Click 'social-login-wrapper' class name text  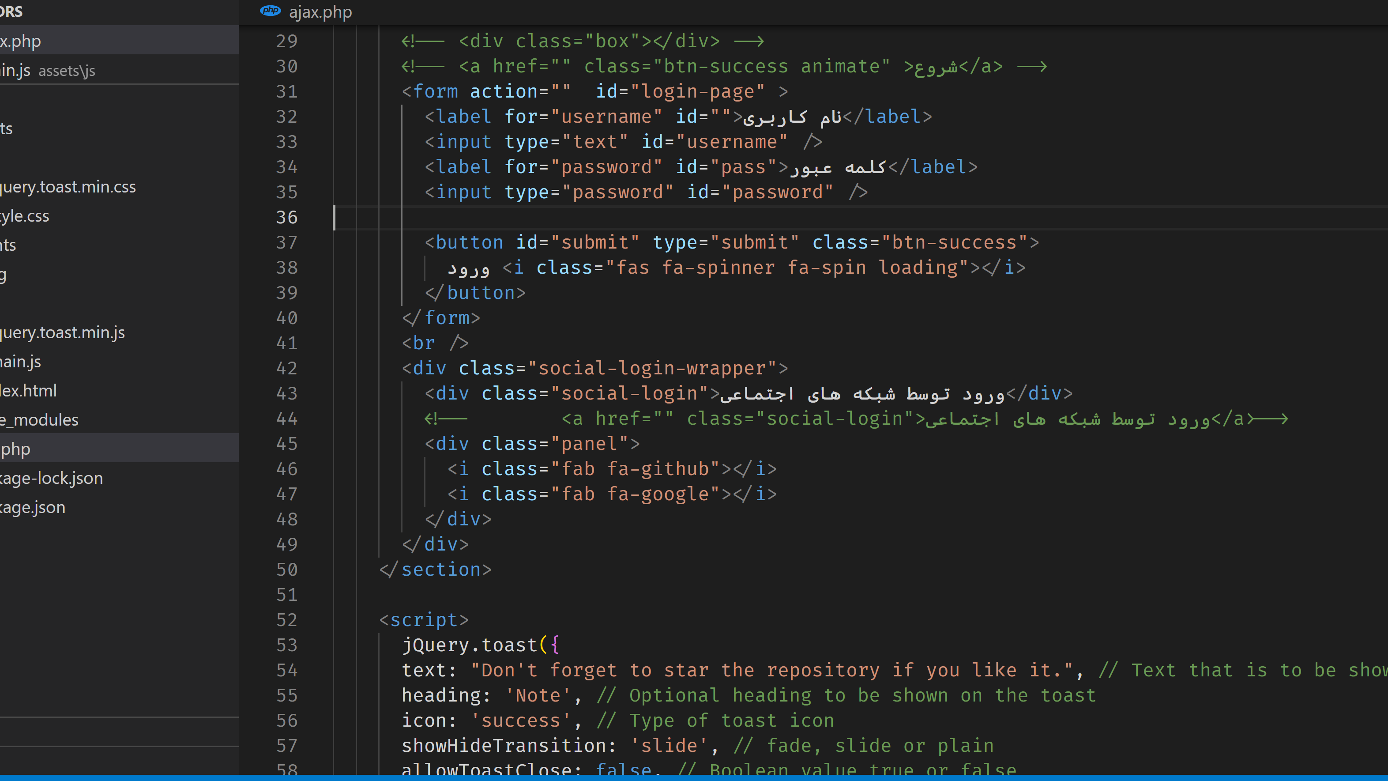coord(651,368)
